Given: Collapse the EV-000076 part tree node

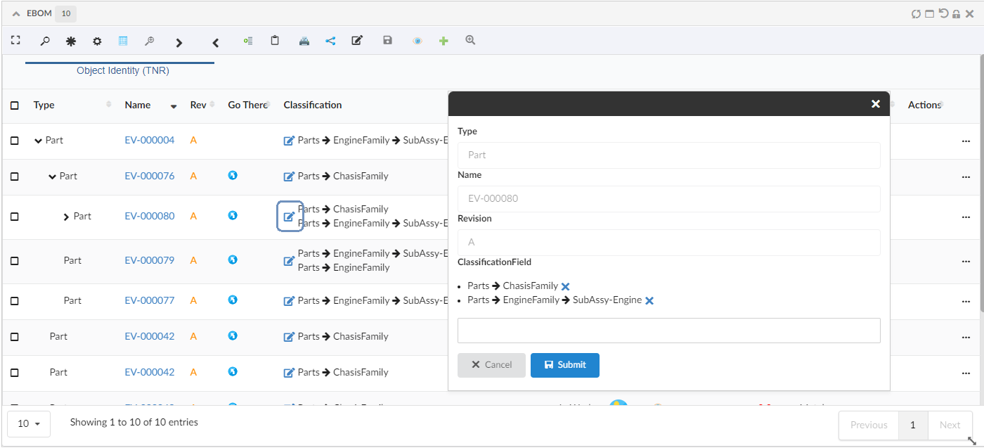Looking at the screenshot, I should [52, 177].
